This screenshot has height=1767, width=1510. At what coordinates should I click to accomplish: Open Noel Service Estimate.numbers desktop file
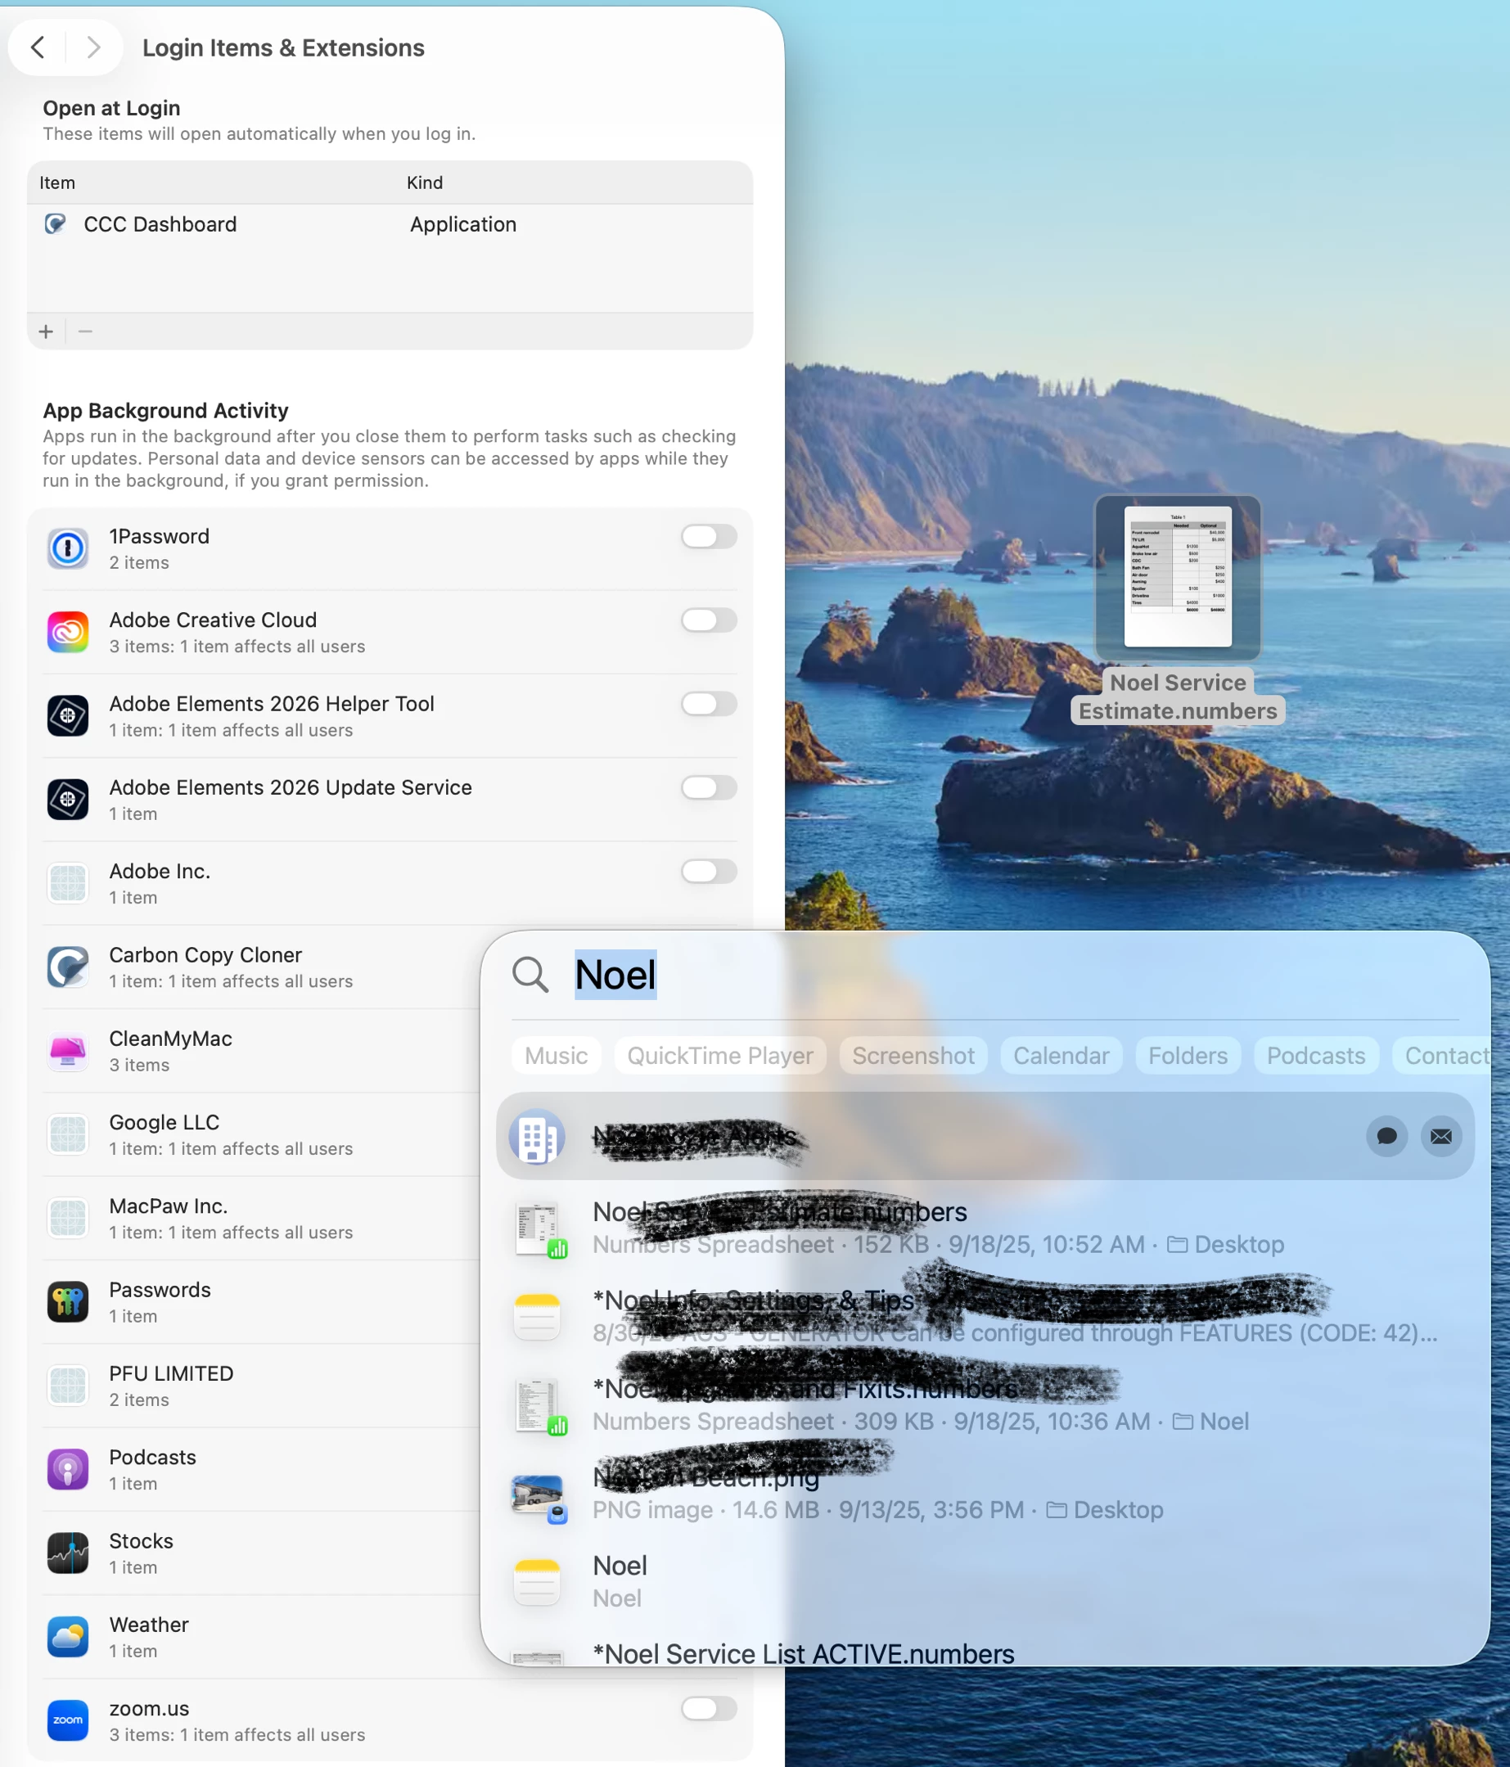1178,609
